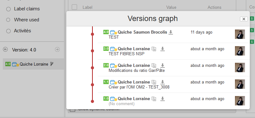Click copy icon for version 3.0 Quiche Lorraine

[x=154, y=49]
